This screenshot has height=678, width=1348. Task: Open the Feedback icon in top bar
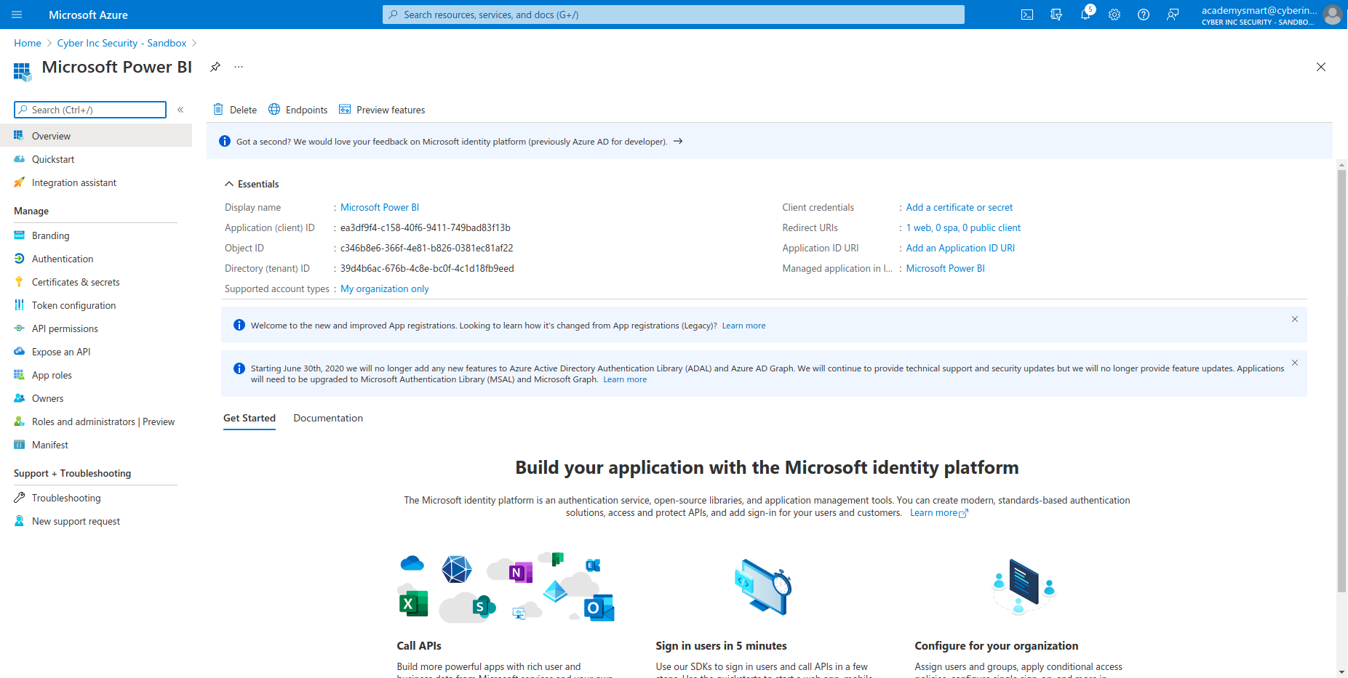pos(1173,15)
